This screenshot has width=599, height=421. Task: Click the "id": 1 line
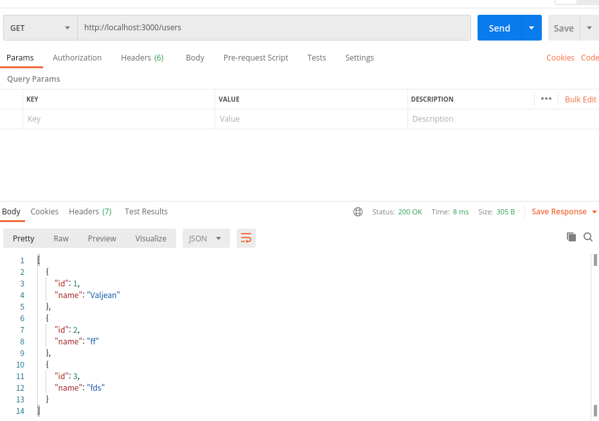(67, 284)
